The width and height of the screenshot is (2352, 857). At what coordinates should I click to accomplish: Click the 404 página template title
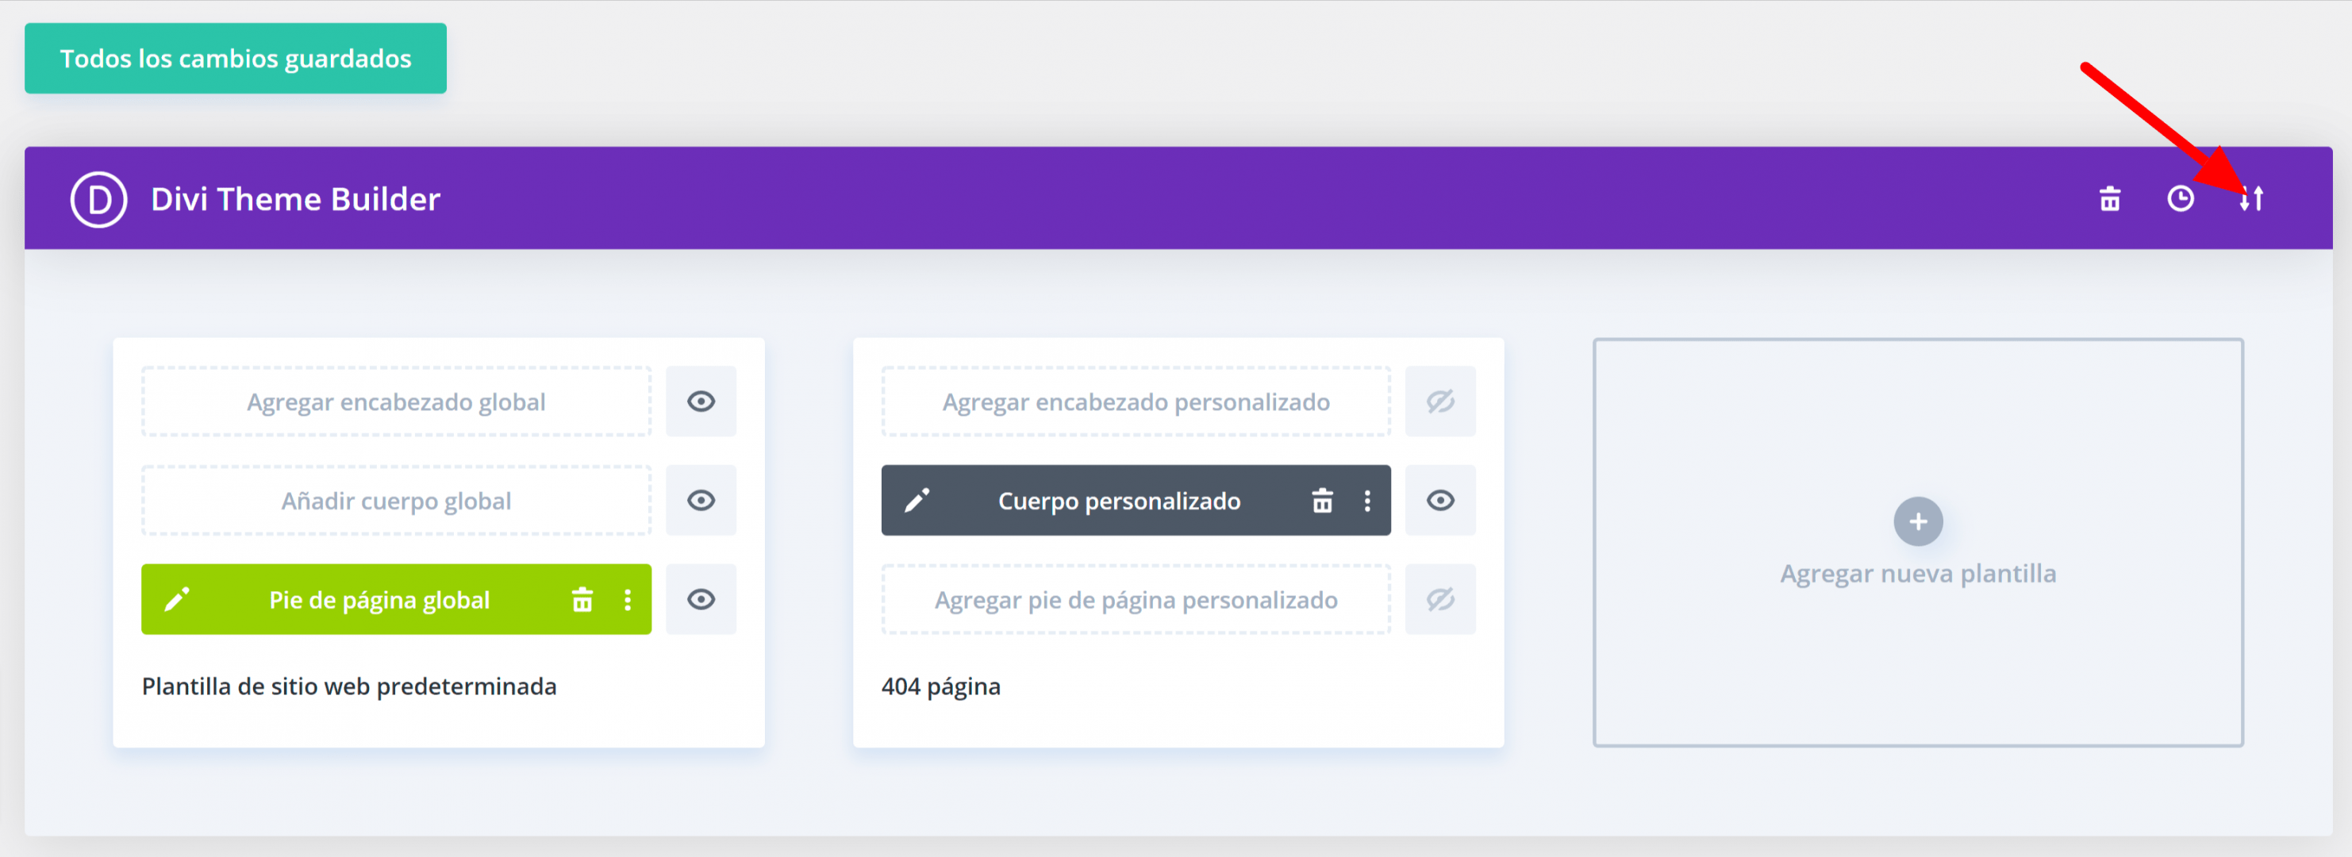940,686
